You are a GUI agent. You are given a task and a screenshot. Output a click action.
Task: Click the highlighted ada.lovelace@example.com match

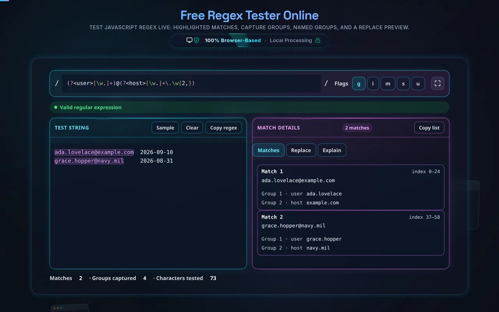coord(94,152)
